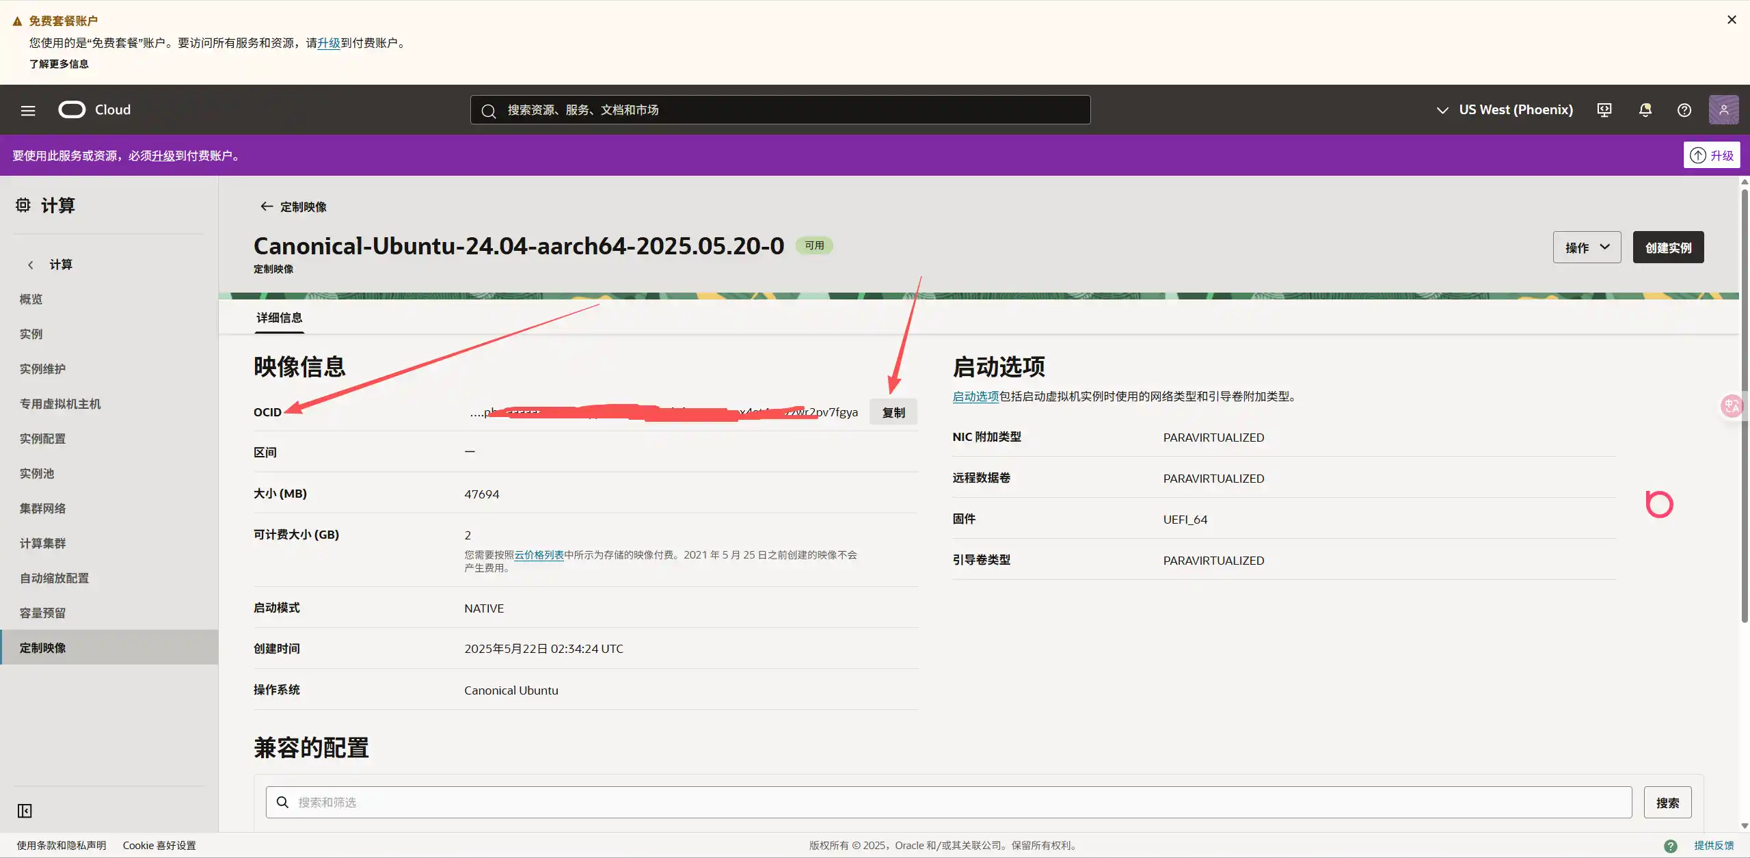Click the back arrow to 定制映像
Image resolution: width=1750 pixels, height=858 pixels.
click(267, 206)
